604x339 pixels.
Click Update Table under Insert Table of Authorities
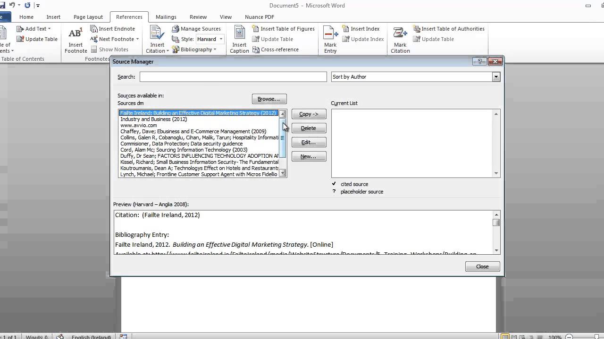point(434,39)
